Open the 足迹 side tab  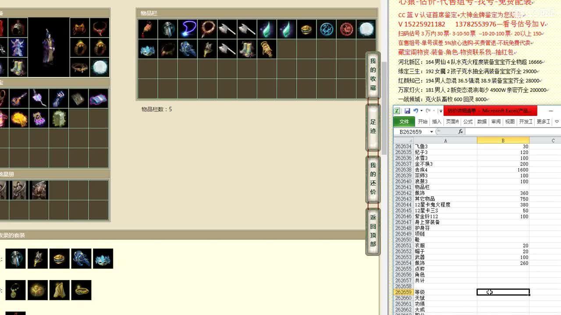click(x=373, y=126)
